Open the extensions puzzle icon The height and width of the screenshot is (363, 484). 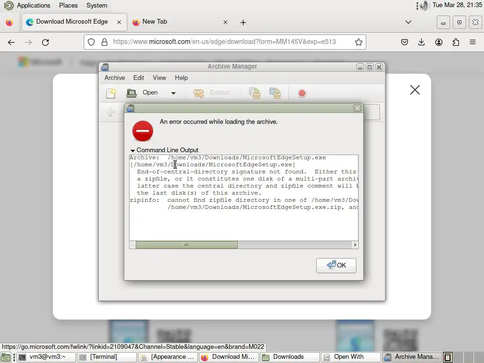tap(456, 42)
